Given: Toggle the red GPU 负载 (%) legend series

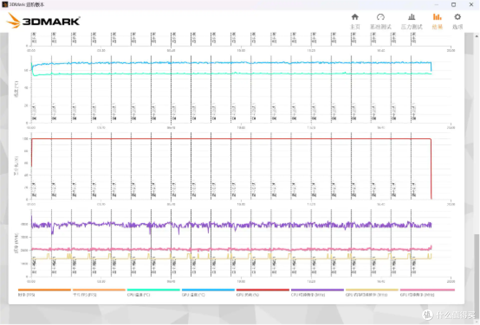Looking at the screenshot, I should tap(263, 292).
